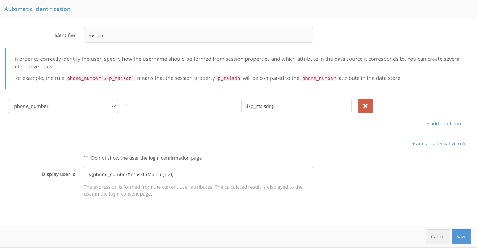Tick the login confirmation page checkbox box
The width and height of the screenshot is (477, 248).
pos(86,158)
